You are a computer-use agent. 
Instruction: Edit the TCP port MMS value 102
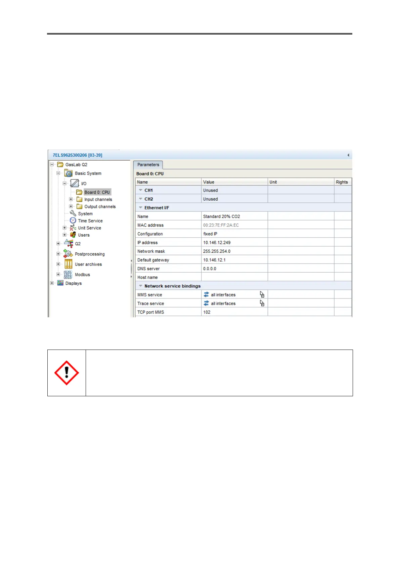point(234,312)
